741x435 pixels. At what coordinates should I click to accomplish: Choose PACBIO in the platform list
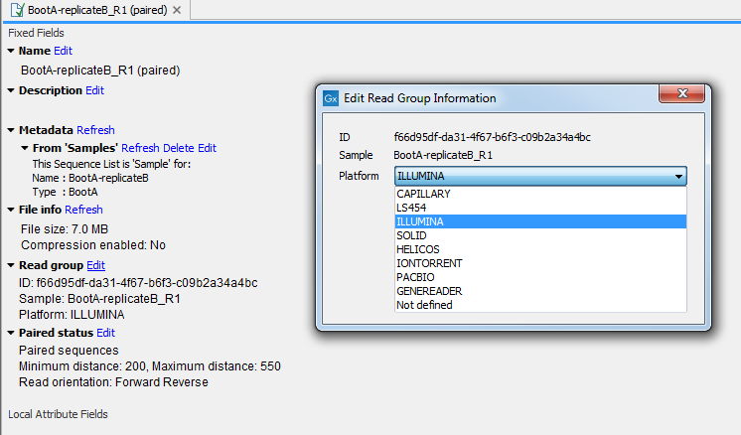415,277
